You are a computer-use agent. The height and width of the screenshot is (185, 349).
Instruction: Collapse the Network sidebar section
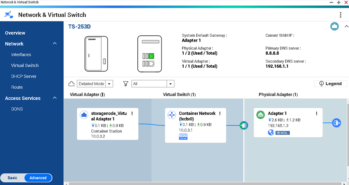pyautogui.click(x=55, y=44)
